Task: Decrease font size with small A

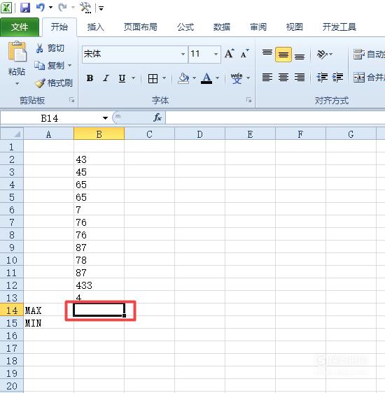Action: pyautogui.click(x=244, y=54)
